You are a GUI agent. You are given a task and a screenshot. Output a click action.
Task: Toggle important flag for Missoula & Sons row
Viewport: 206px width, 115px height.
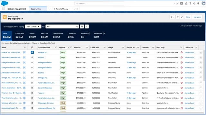pos(32,103)
